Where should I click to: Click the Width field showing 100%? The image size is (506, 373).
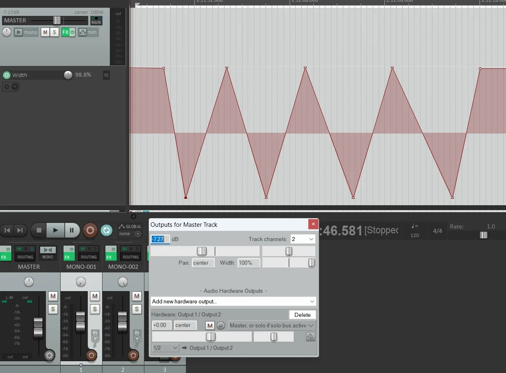(249, 263)
